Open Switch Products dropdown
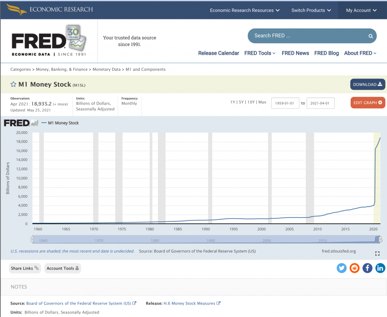387x317 pixels. [x=311, y=10]
